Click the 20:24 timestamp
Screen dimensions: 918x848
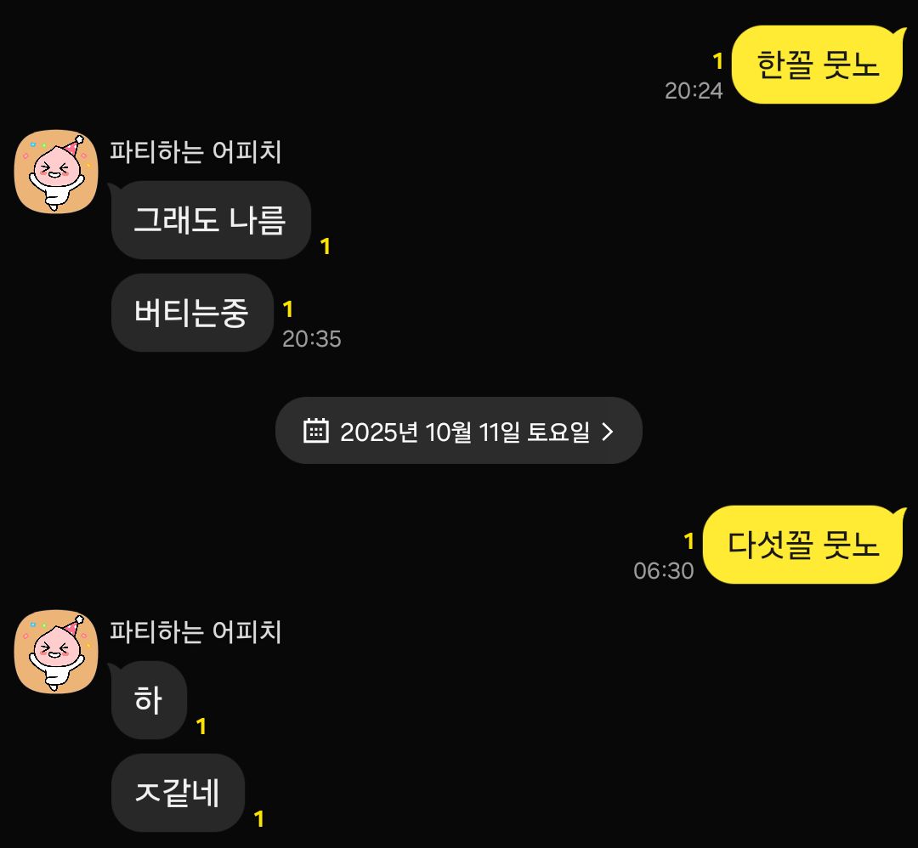point(694,91)
